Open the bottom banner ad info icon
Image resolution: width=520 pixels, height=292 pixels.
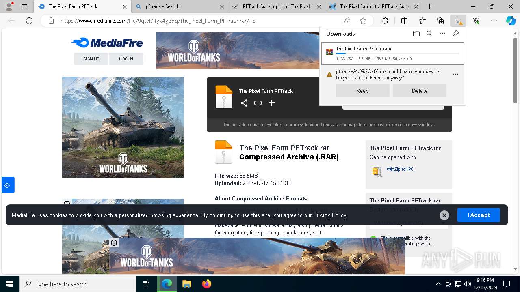(114, 243)
